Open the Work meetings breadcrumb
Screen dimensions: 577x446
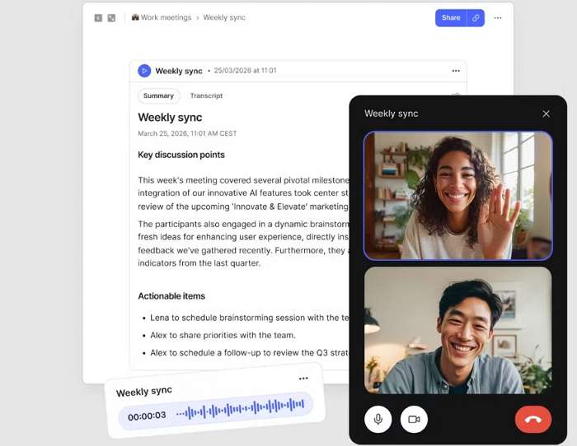[162, 17]
